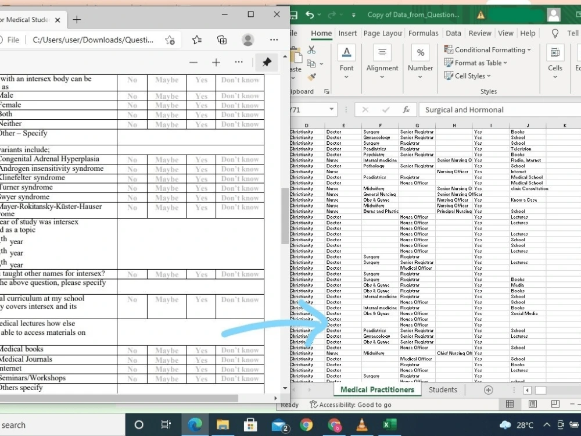Viewport: 581px width, 436px height.
Task: Select the Data ribbon tab
Action: (x=453, y=33)
